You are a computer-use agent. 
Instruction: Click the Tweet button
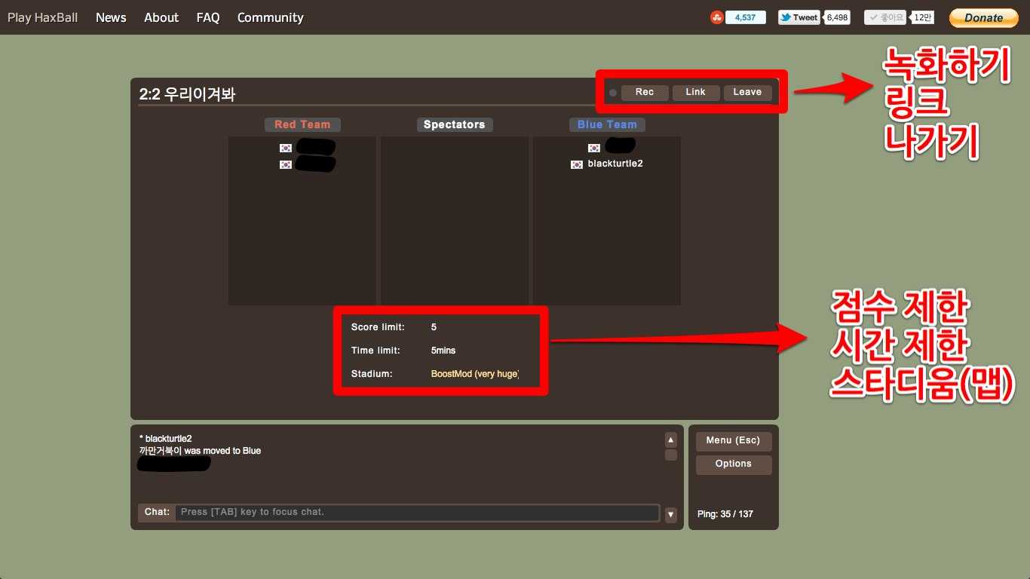[x=799, y=17]
